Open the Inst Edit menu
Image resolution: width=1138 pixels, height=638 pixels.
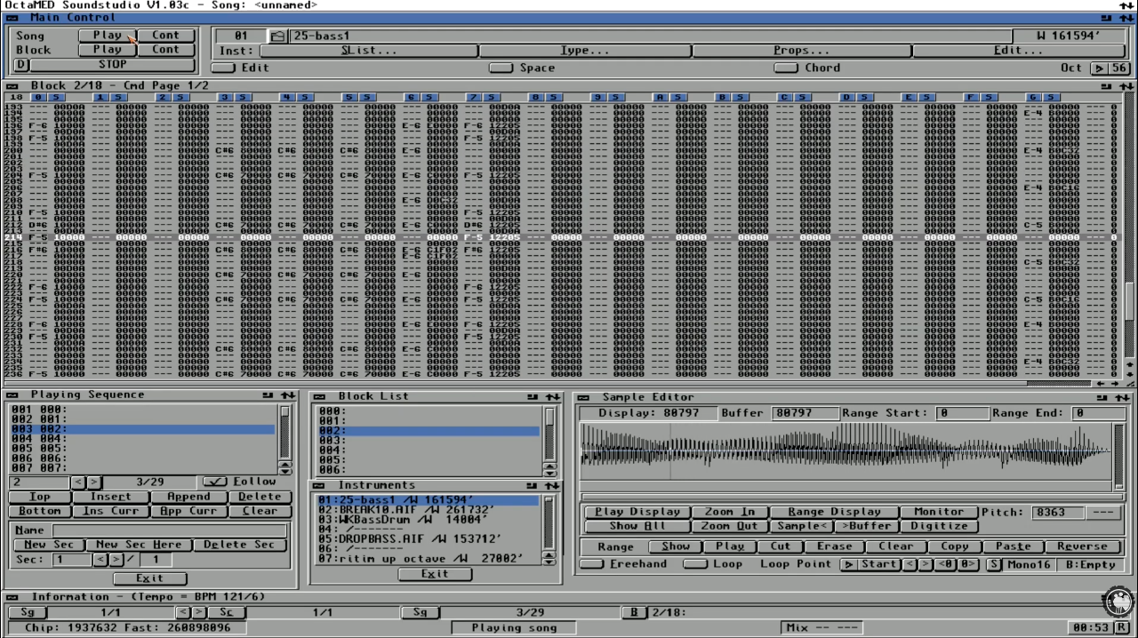point(1019,51)
